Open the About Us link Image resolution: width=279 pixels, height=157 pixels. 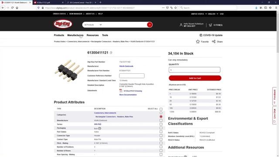pos(90,14)
